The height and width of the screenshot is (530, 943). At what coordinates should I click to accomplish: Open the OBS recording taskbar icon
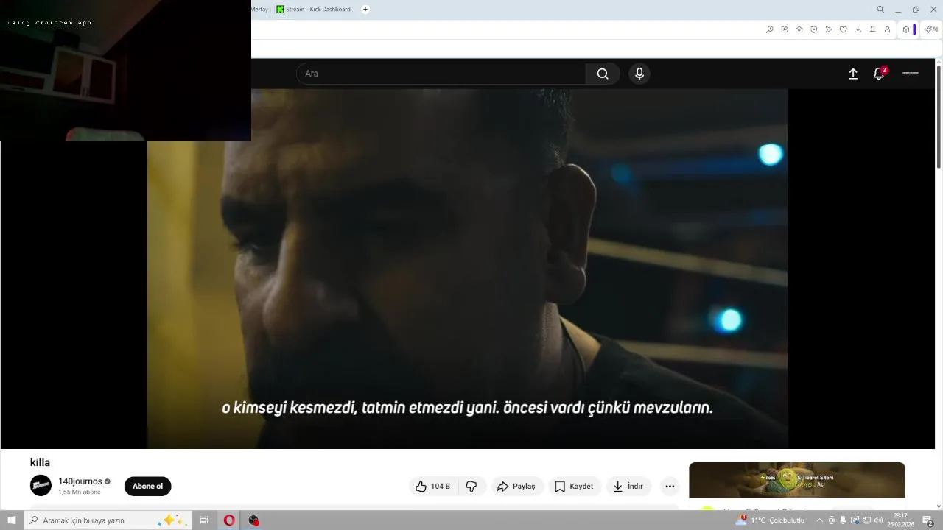pos(254,520)
